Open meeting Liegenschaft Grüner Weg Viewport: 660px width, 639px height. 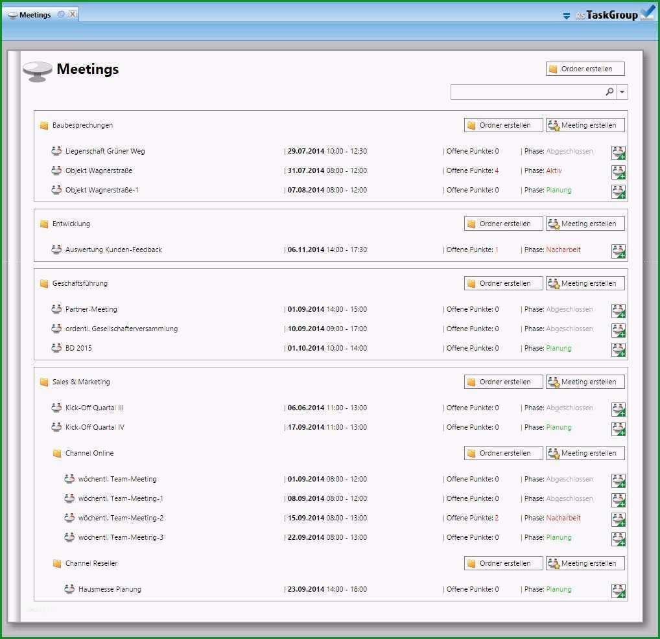[105, 151]
